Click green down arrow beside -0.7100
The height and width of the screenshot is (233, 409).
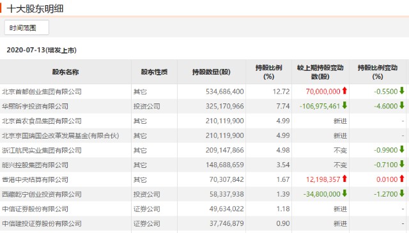(x=402, y=164)
